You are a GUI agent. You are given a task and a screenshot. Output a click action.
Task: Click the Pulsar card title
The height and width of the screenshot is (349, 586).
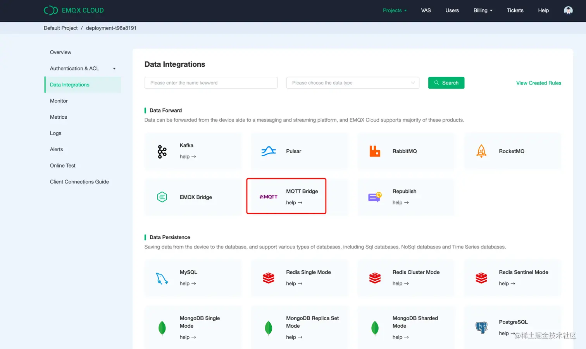pyautogui.click(x=293, y=151)
